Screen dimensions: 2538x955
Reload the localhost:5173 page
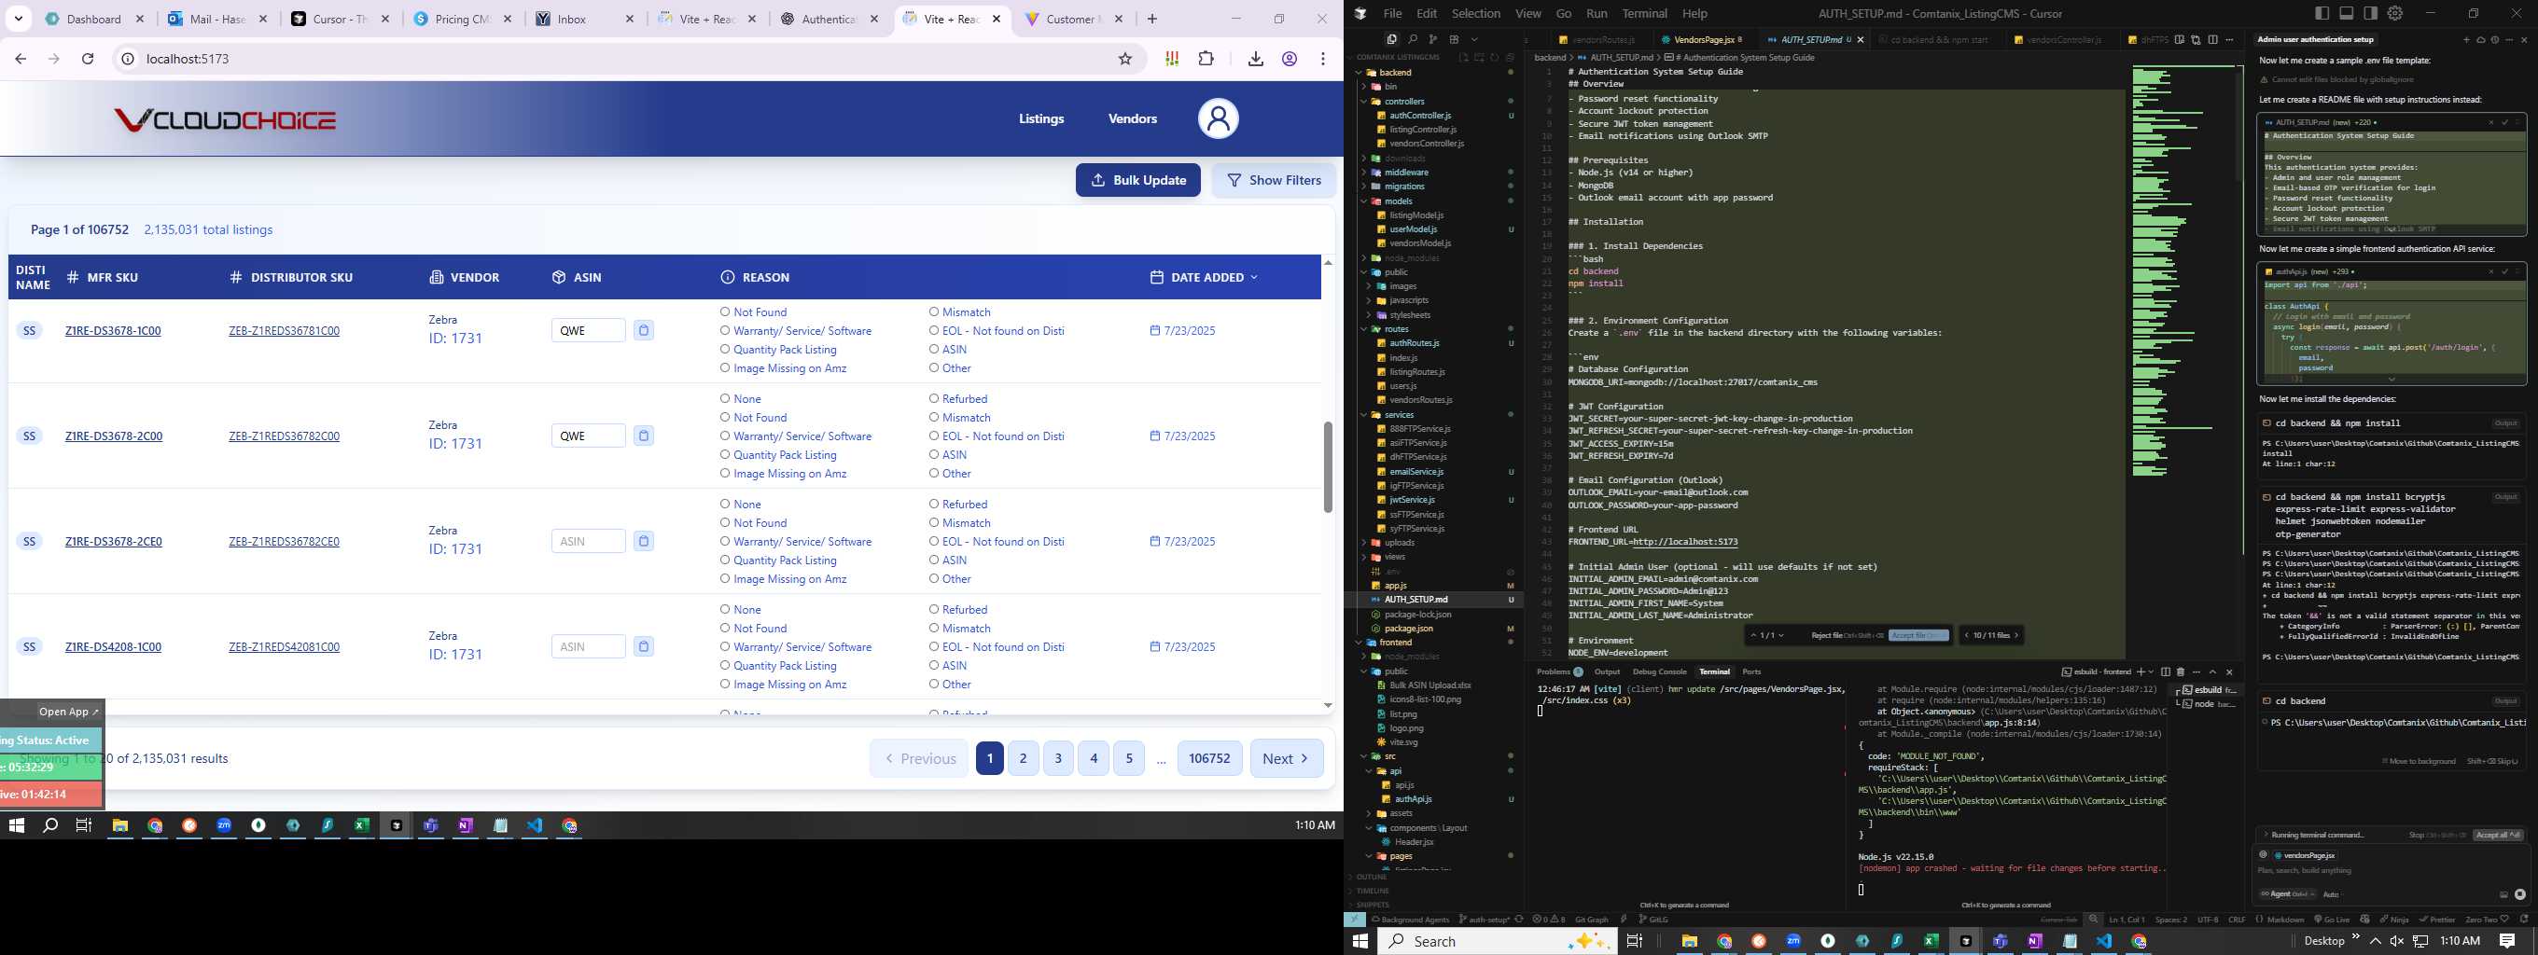click(x=88, y=59)
